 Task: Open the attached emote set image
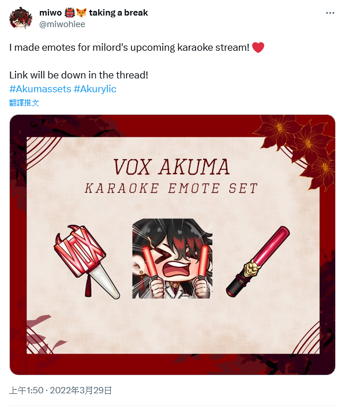(x=172, y=245)
